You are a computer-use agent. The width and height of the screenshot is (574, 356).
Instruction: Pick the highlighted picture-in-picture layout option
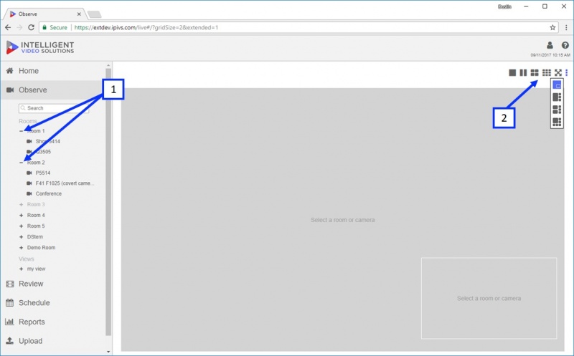click(x=557, y=85)
